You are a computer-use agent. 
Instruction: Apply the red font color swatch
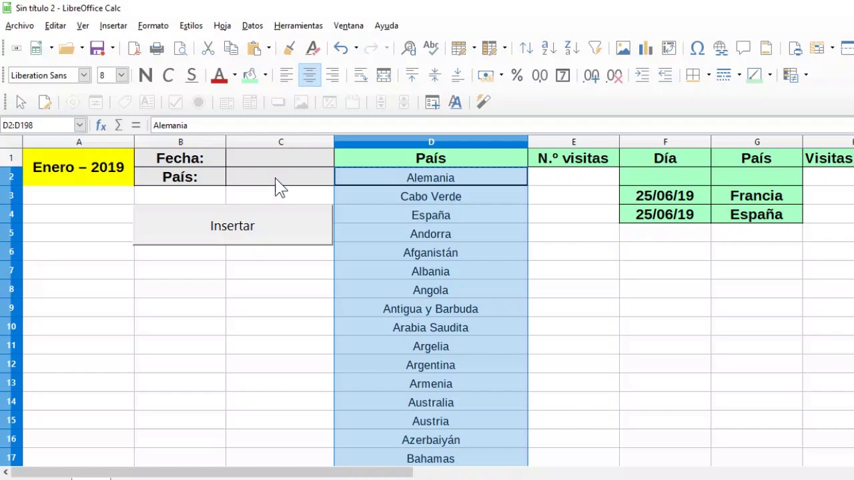coord(219,75)
